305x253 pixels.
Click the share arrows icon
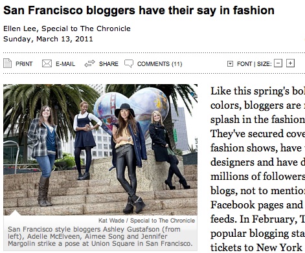pos(89,63)
